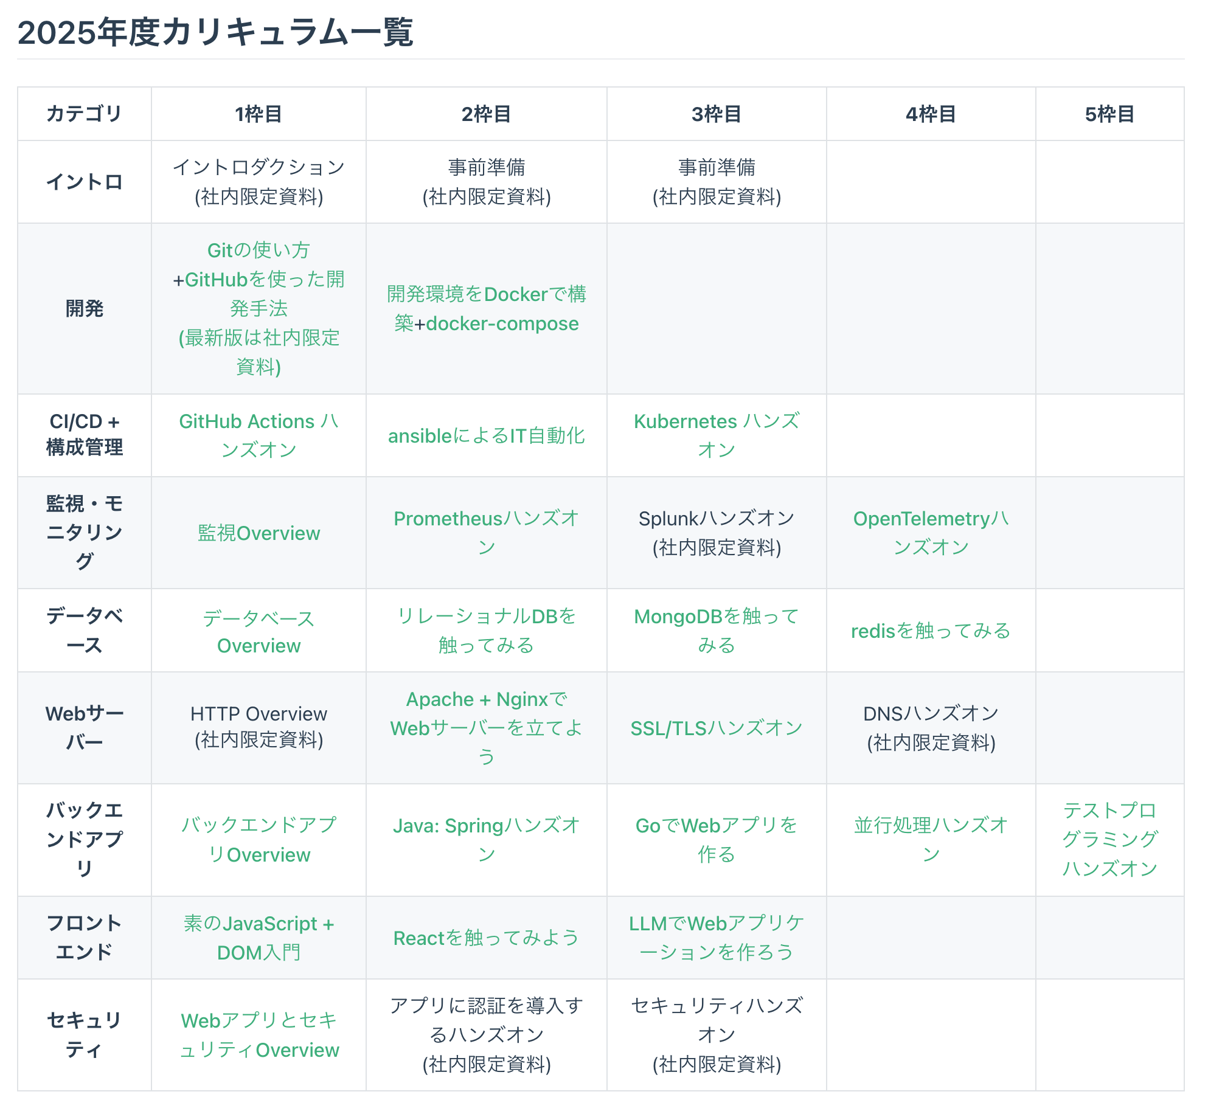The height and width of the screenshot is (1103, 1208).
Task: Click 開発環境をDockerで構築 link
Action: click(486, 295)
